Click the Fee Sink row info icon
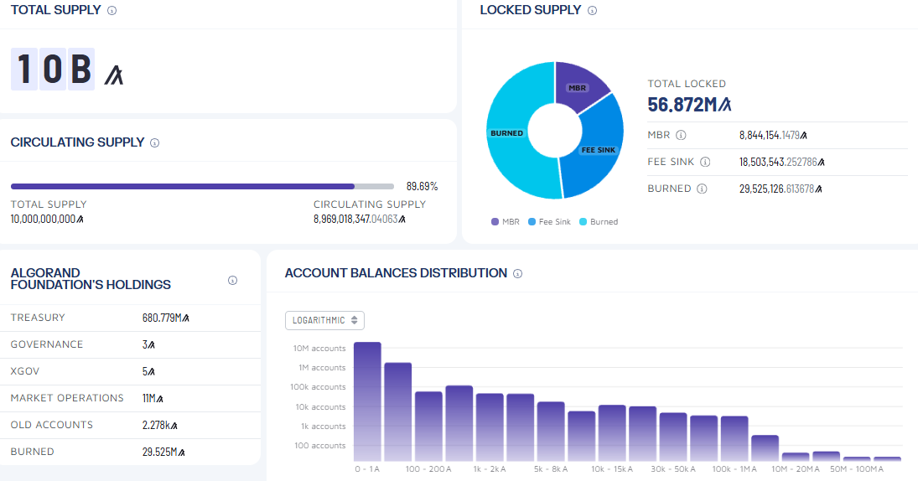The width and height of the screenshot is (918, 481). point(705,162)
